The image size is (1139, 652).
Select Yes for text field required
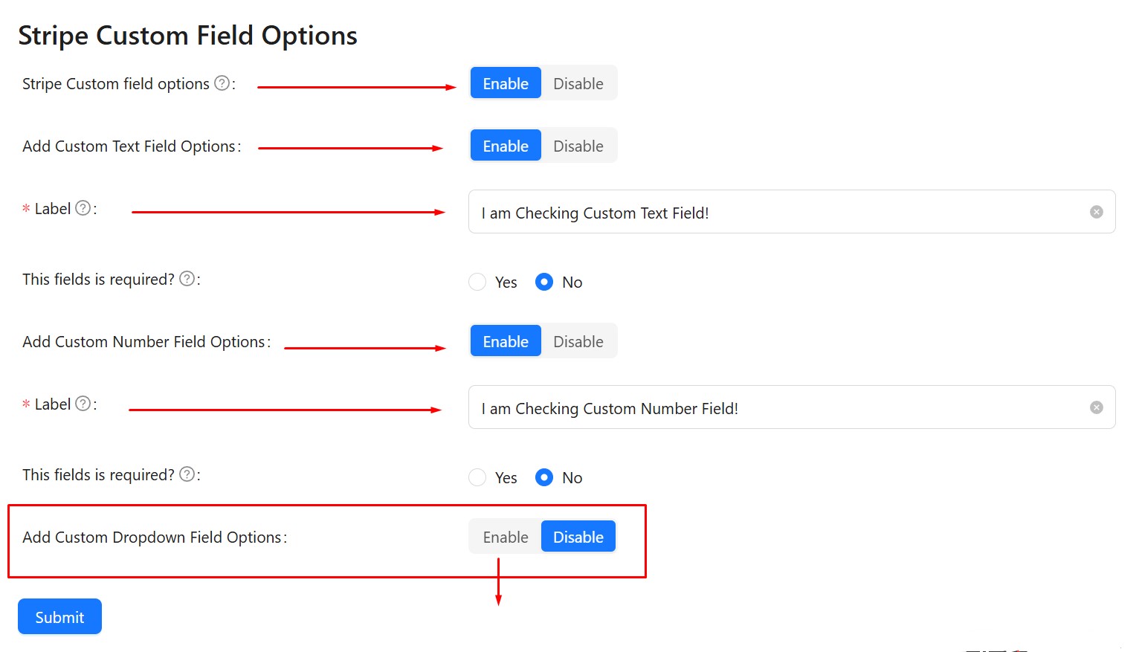click(x=477, y=283)
